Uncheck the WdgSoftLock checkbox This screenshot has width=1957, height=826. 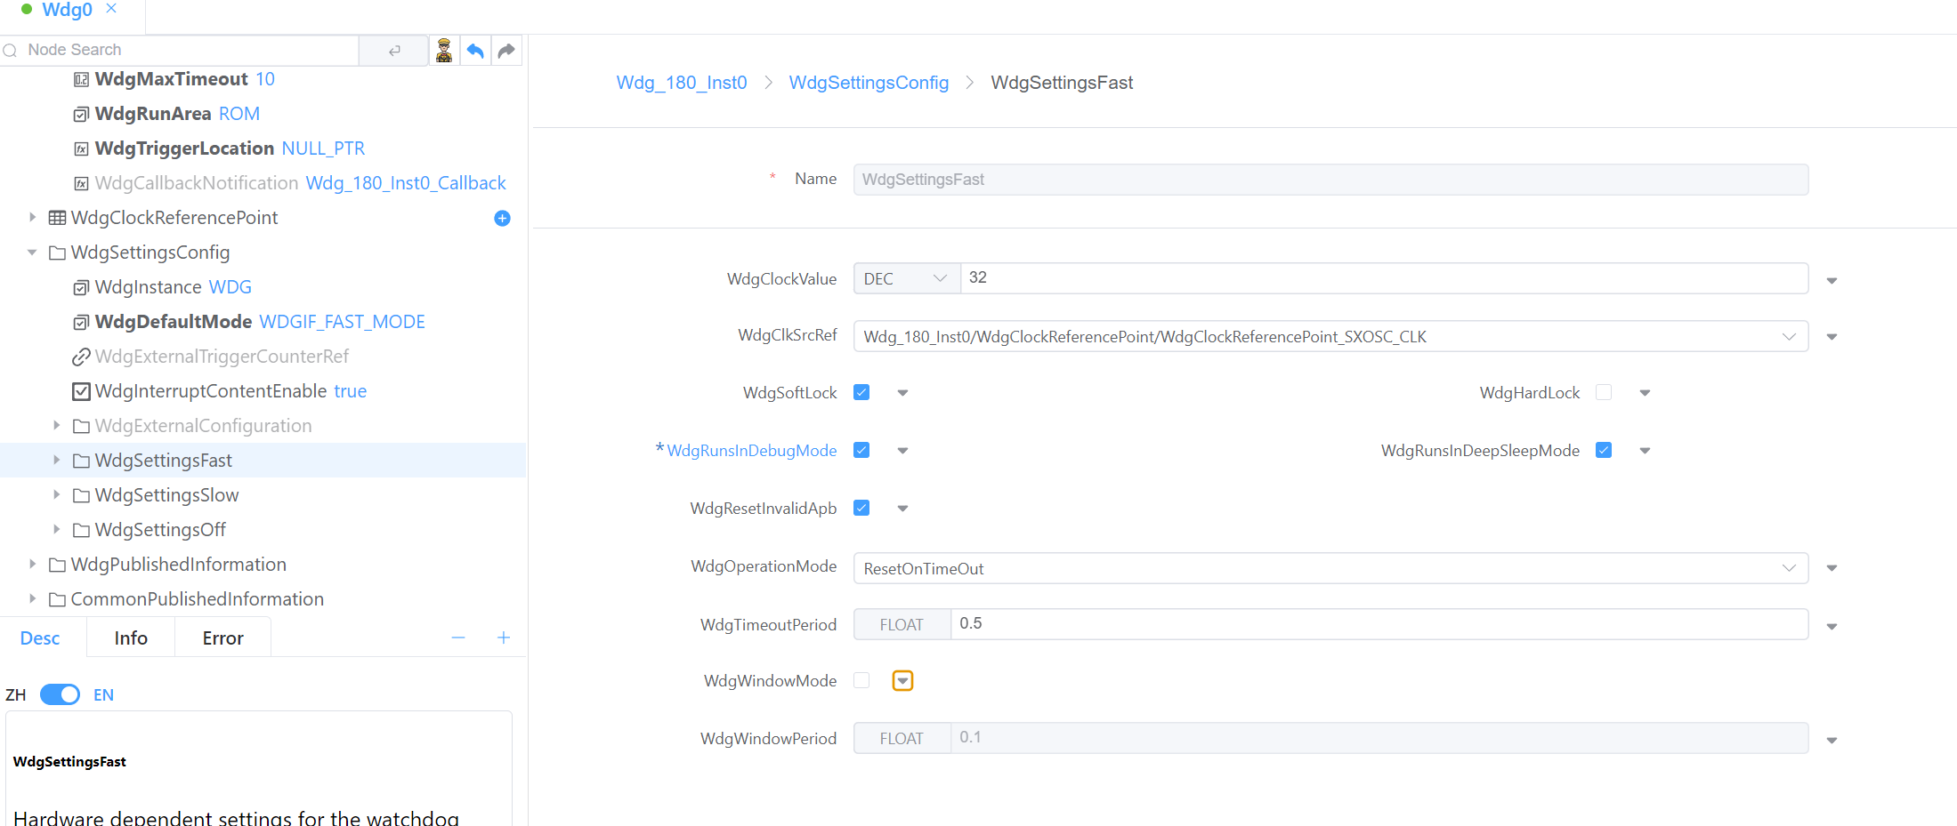point(861,393)
